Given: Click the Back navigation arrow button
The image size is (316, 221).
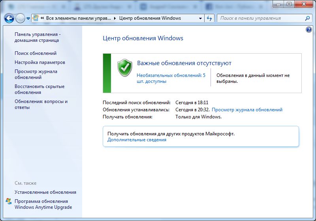Looking at the screenshot, I should [x=9, y=19].
